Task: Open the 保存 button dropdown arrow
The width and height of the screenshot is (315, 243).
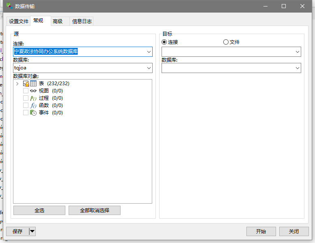Action: pyautogui.click(x=32, y=231)
